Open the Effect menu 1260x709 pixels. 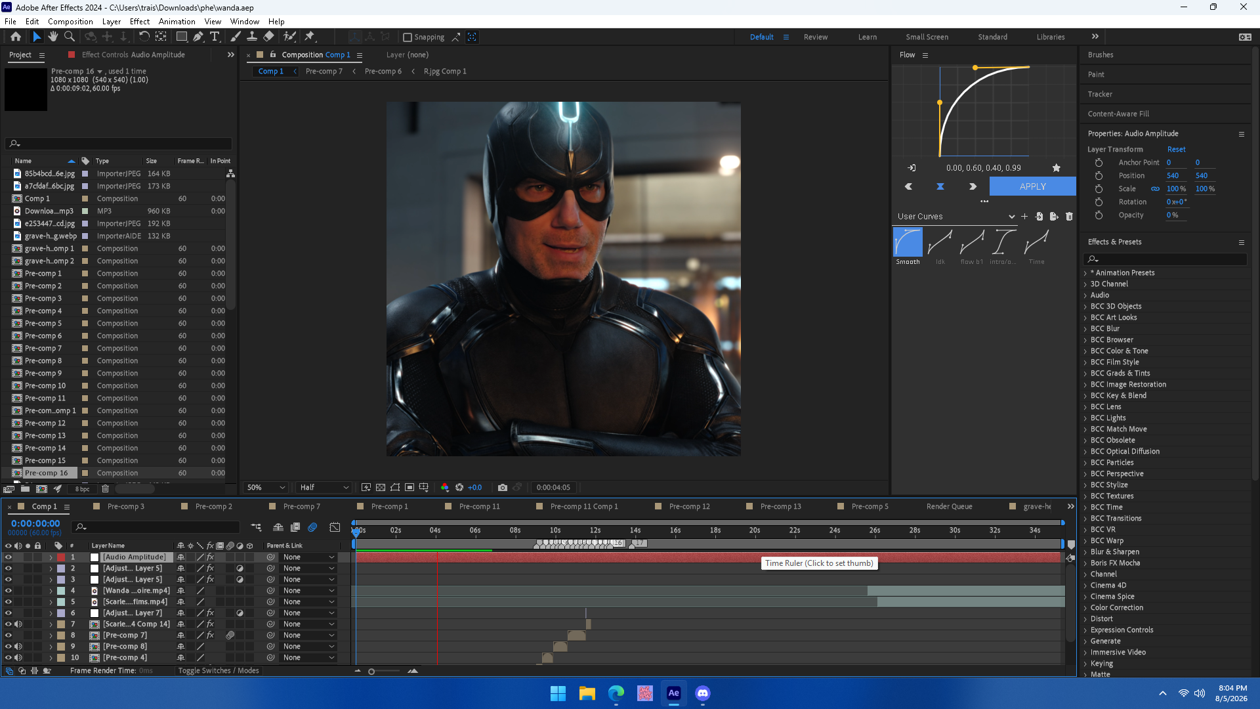click(140, 22)
